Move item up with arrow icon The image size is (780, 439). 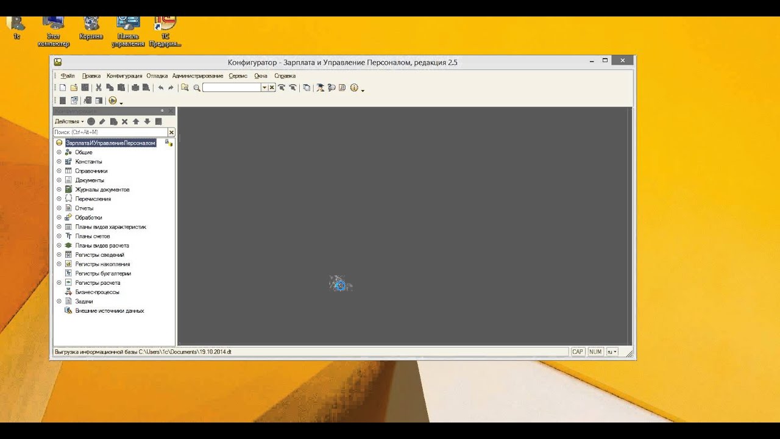coord(136,122)
